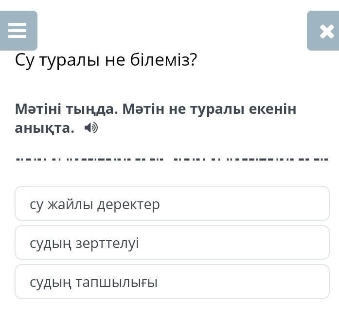Choose the first option about water facts

coord(172,203)
